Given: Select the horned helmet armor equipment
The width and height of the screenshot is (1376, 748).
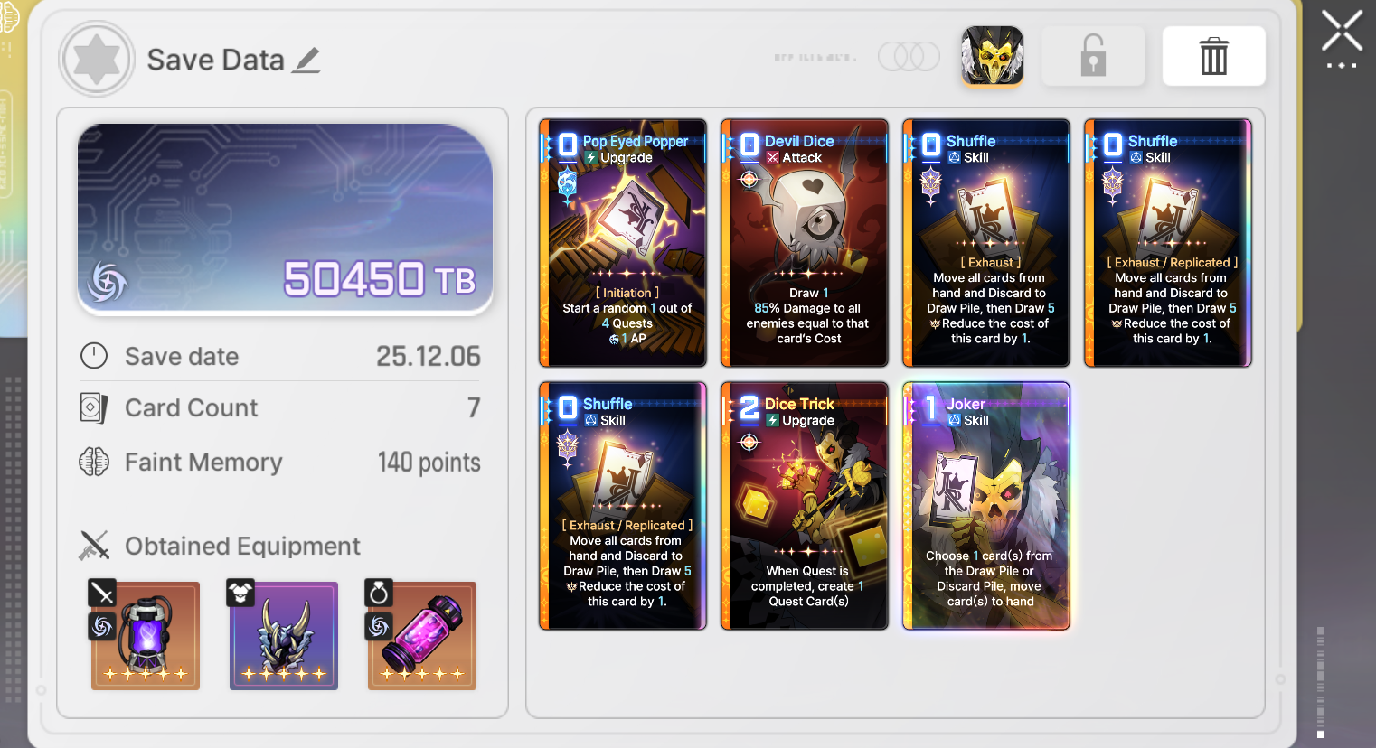Looking at the screenshot, I should pos(283,635).
